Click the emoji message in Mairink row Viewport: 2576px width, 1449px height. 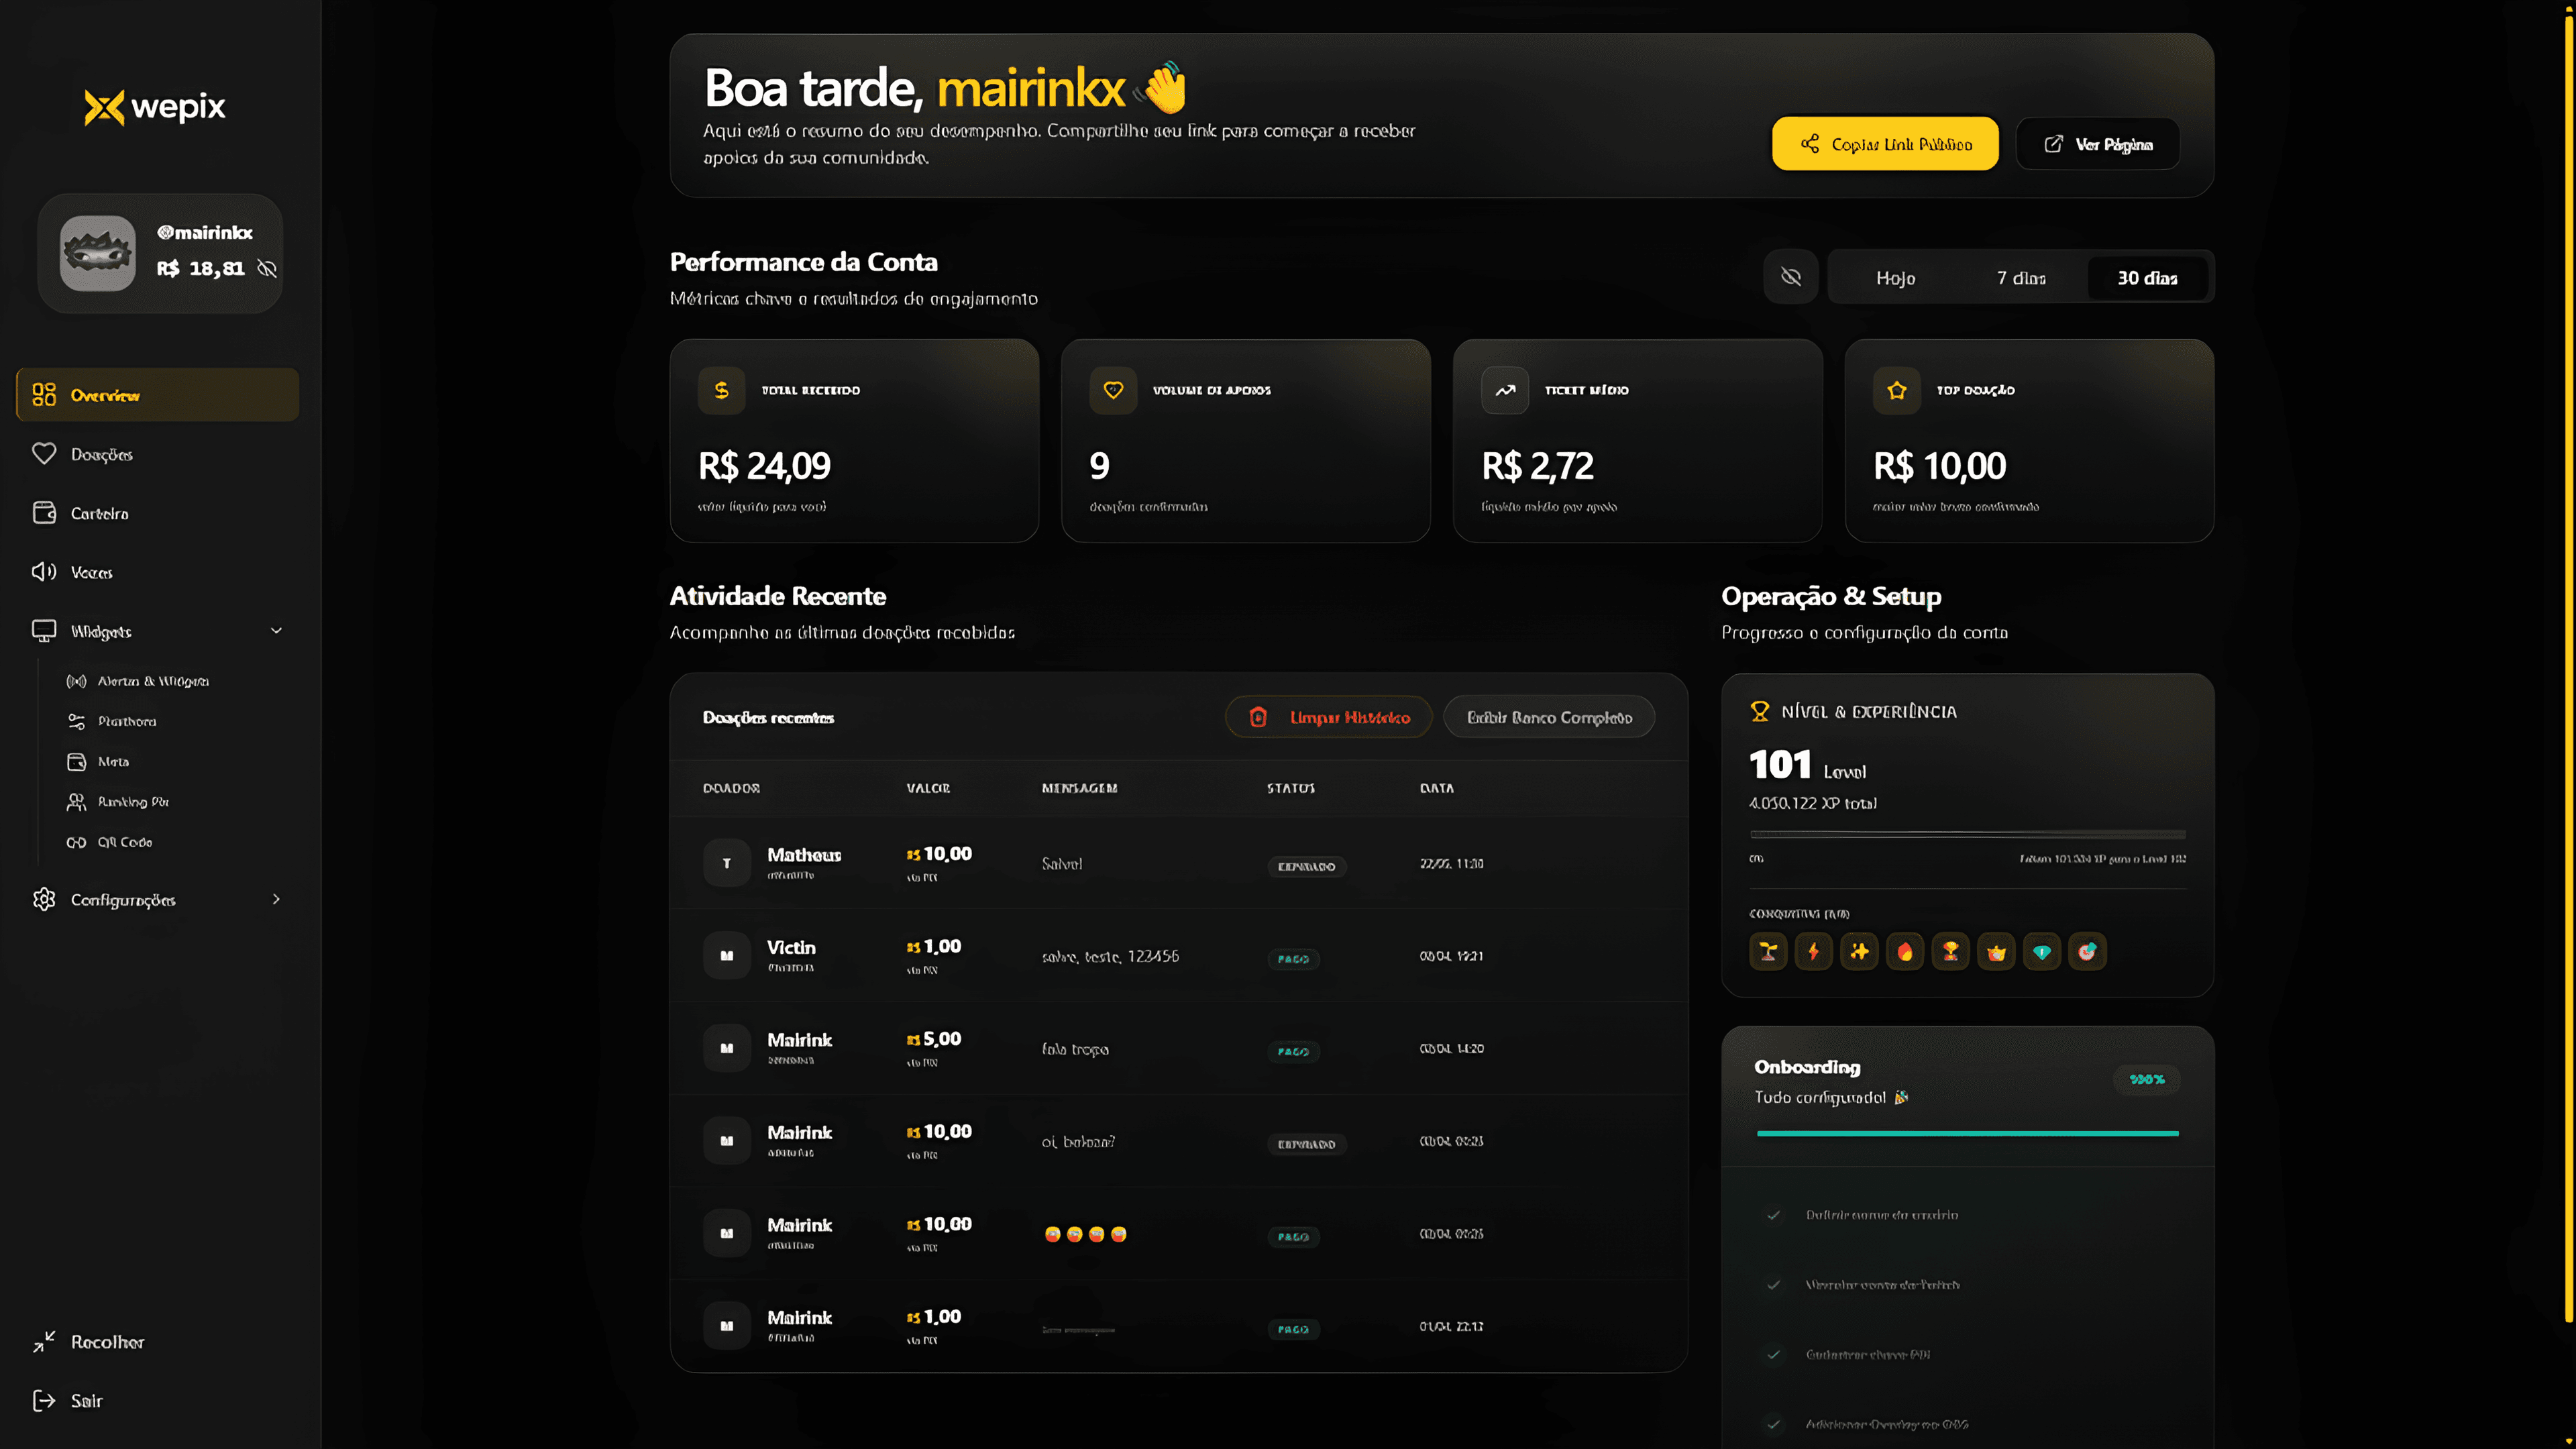[1085, 1235]
